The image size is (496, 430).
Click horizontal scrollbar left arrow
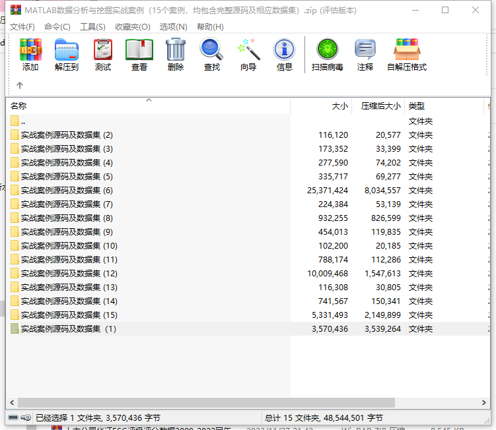(12, 402)
